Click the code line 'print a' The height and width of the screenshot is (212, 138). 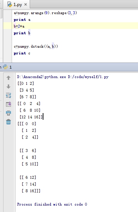(22, 20)
